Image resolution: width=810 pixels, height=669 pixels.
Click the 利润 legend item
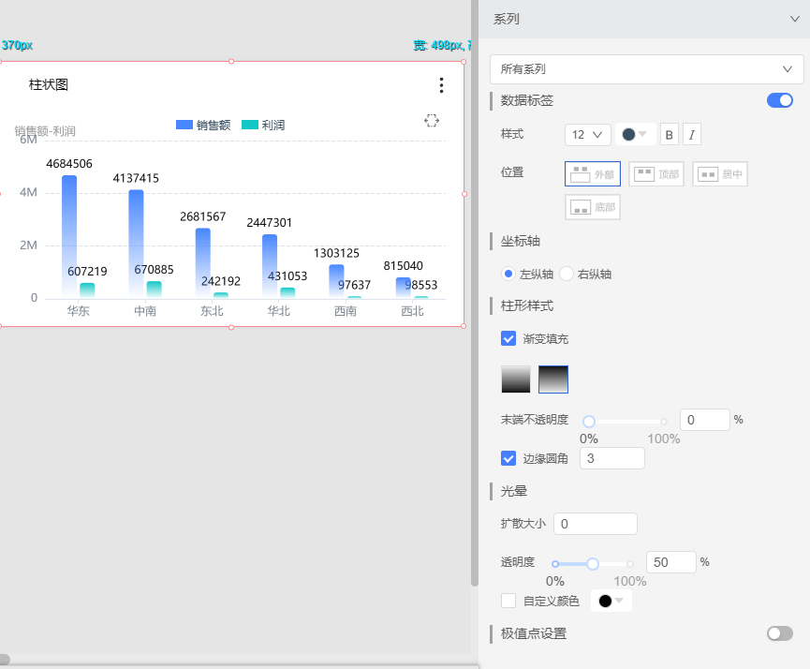click(263, 125)
